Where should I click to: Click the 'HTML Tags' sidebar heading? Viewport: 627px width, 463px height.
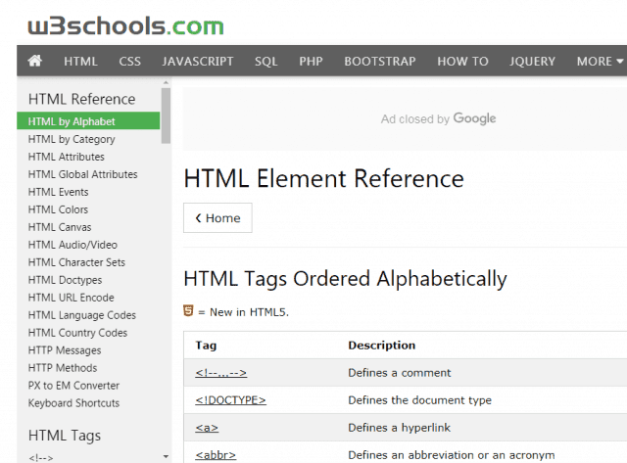(x=65, y=436)
